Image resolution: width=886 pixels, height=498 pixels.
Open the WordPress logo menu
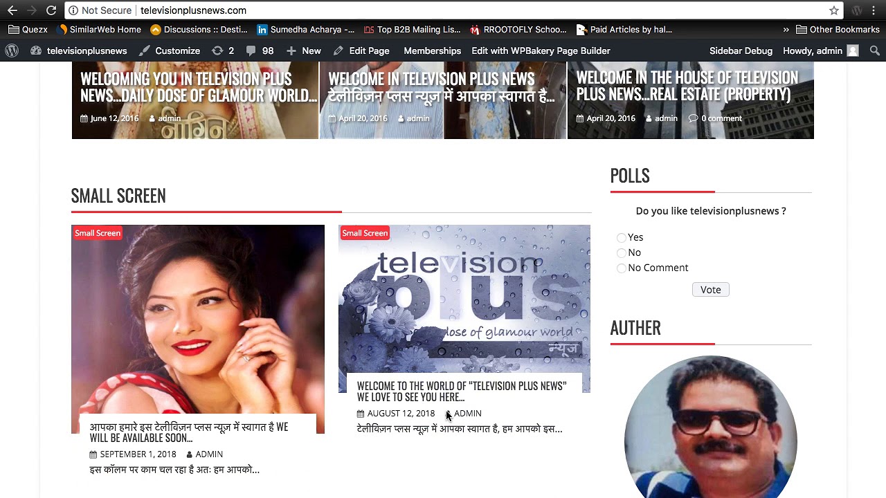(x=12, y=50)
